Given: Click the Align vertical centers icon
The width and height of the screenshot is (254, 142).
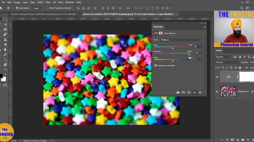Looking at the screenshot, I should [108, 8].
